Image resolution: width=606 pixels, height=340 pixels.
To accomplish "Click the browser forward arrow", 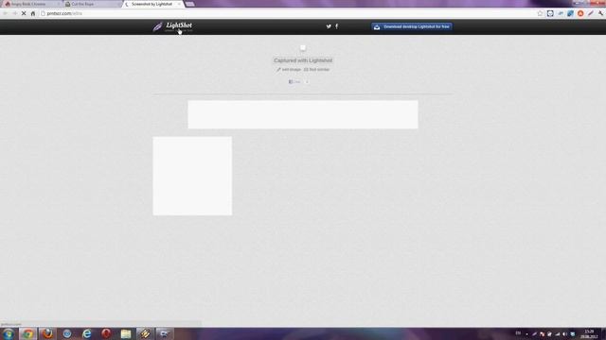I will pos(15,13).
